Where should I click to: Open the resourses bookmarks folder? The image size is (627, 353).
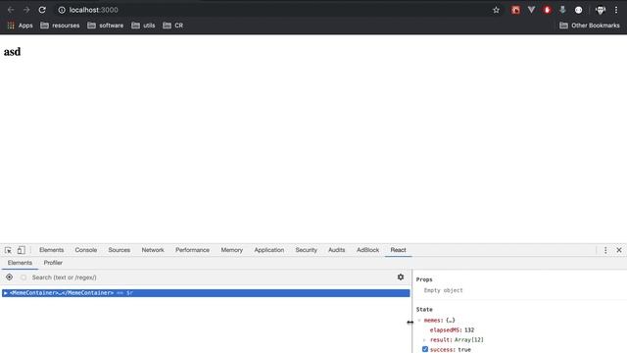pos(60,25)
